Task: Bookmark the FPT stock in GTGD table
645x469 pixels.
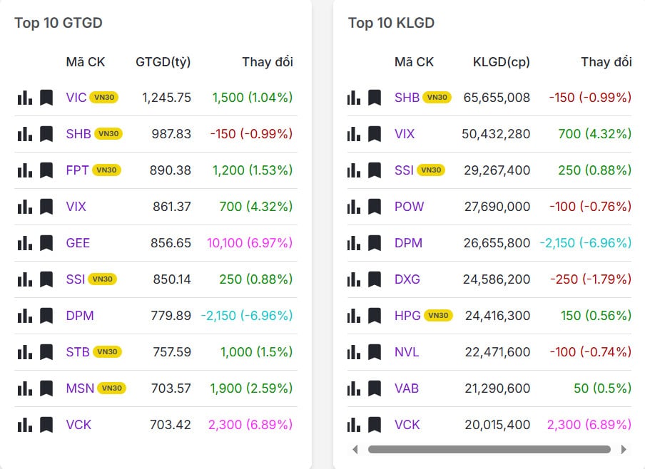Action: pyautogui.click(x=46, y=170)
